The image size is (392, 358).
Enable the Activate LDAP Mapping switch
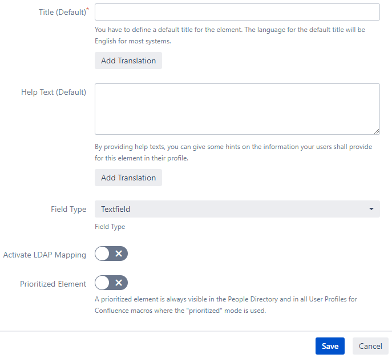(x=111, y=254)
